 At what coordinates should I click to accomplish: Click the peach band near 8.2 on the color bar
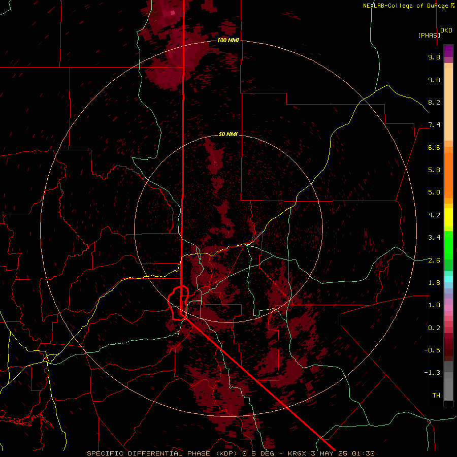tap(448, 104)
